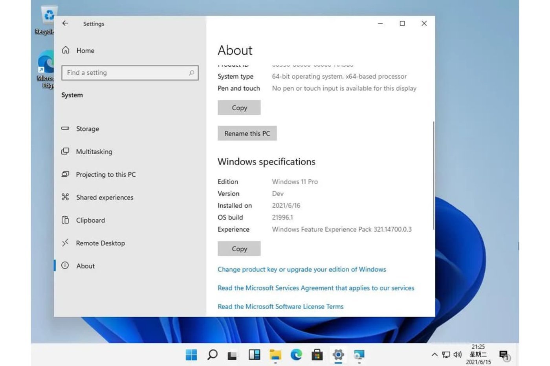This screenshot has width=550, height=366.
Task: Select the Version value Dev
Action: (278, 194)
